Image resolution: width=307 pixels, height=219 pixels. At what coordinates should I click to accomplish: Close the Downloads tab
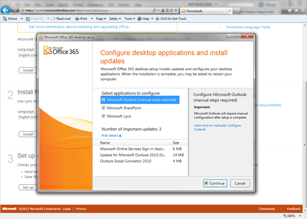click(230, 11)
